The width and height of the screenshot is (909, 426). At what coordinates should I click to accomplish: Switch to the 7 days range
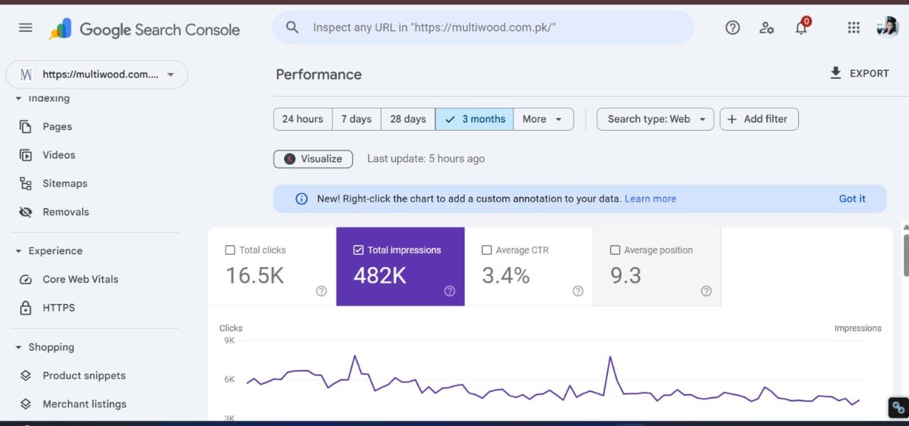click(x=356, y=119)
